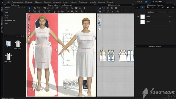Collapse the Property Editor panel arrow

click(135, 46)
